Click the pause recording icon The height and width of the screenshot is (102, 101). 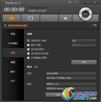pyautogui.click(x=95, y=18)
